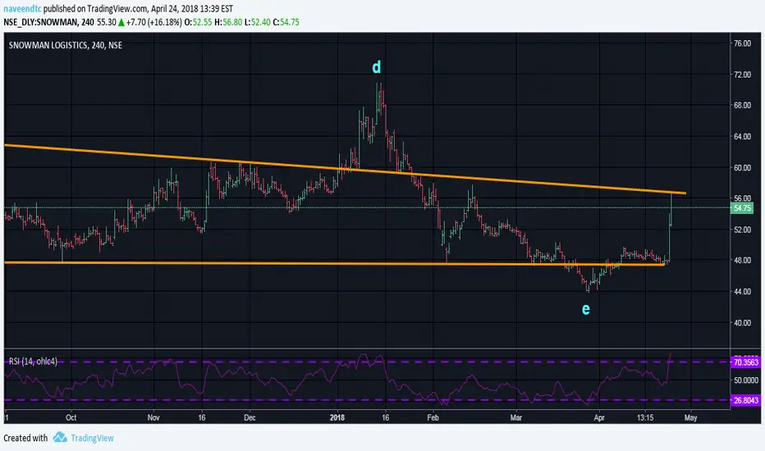The image size is (765, 451).
Task: Click the L:52.40 low value
Action: point(257,22)
